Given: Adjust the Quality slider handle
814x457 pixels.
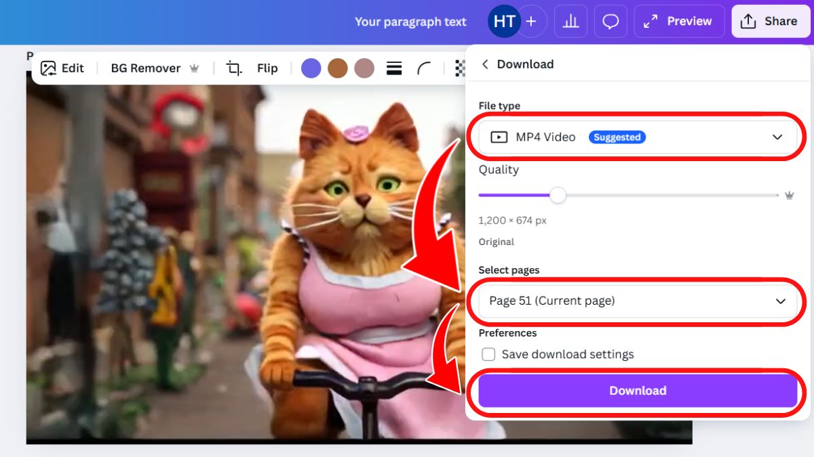Looking at the screenshot, I should pos(558,195).
